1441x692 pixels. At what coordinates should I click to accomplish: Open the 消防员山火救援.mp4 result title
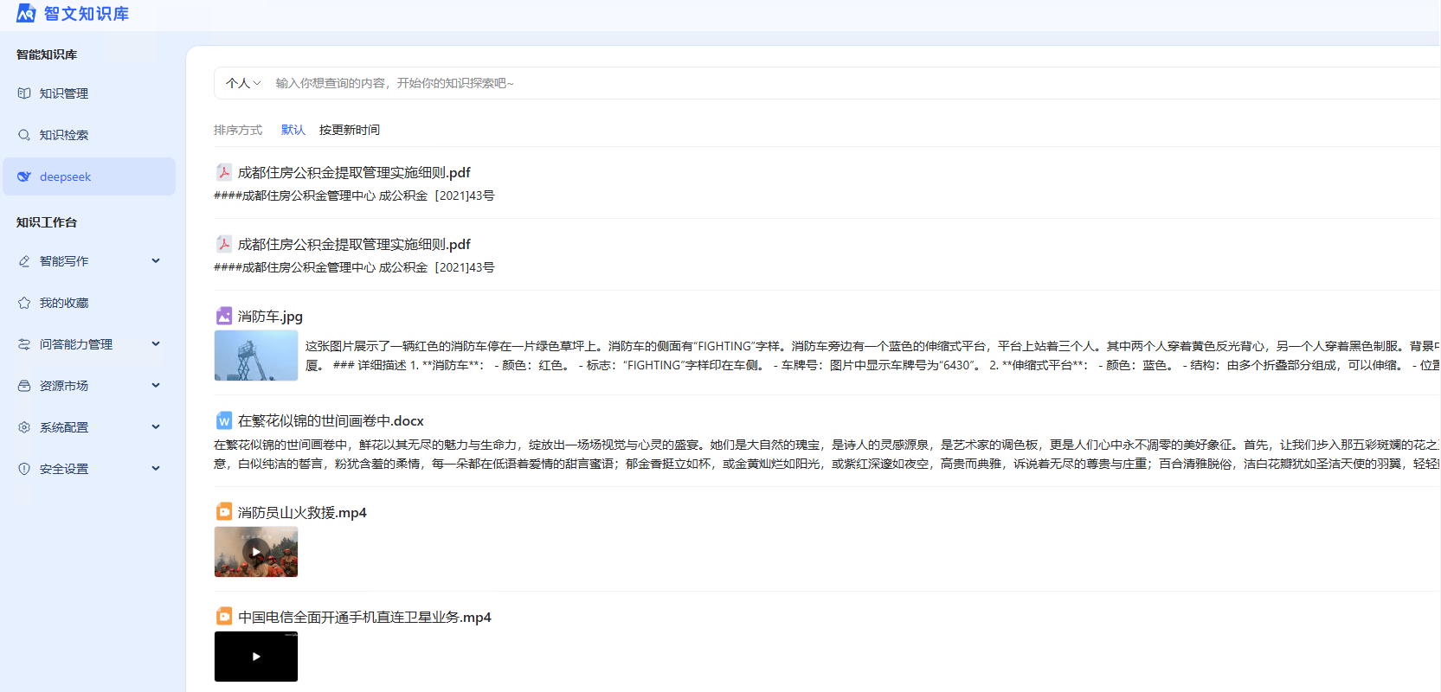tap(302, 512)
